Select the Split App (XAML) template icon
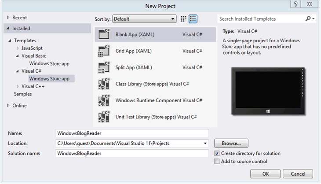The height and width of the screenshot is (184, 321). [103, 67]
